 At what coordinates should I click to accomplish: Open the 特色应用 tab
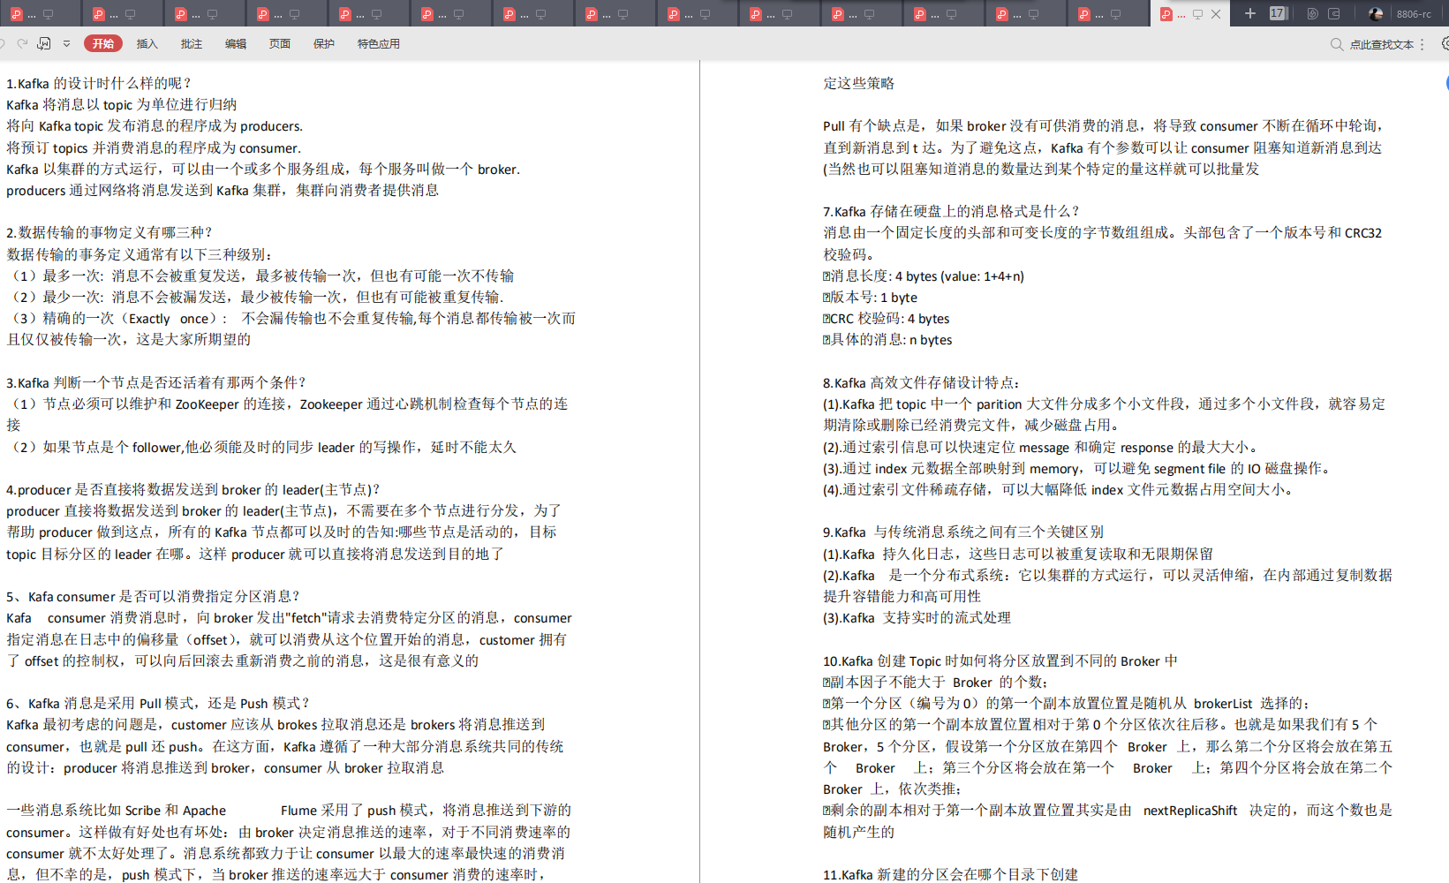tap(379, 43)
